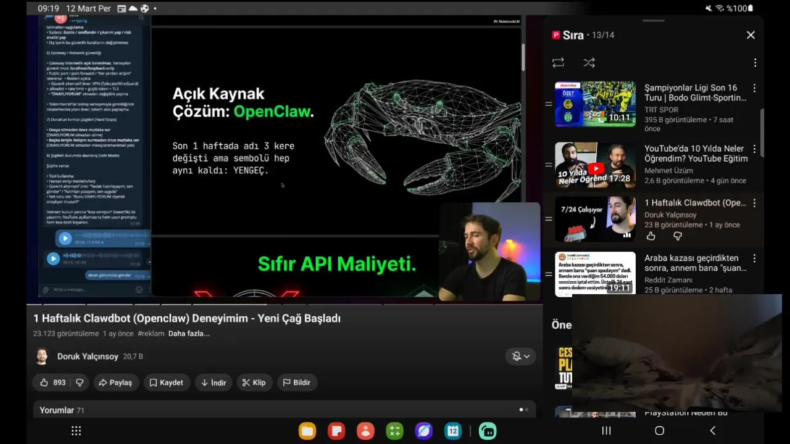Create a clip with Klip button
Image resolution: width=790 pixels, height=444 pixels.
click(x=254, y=382)
